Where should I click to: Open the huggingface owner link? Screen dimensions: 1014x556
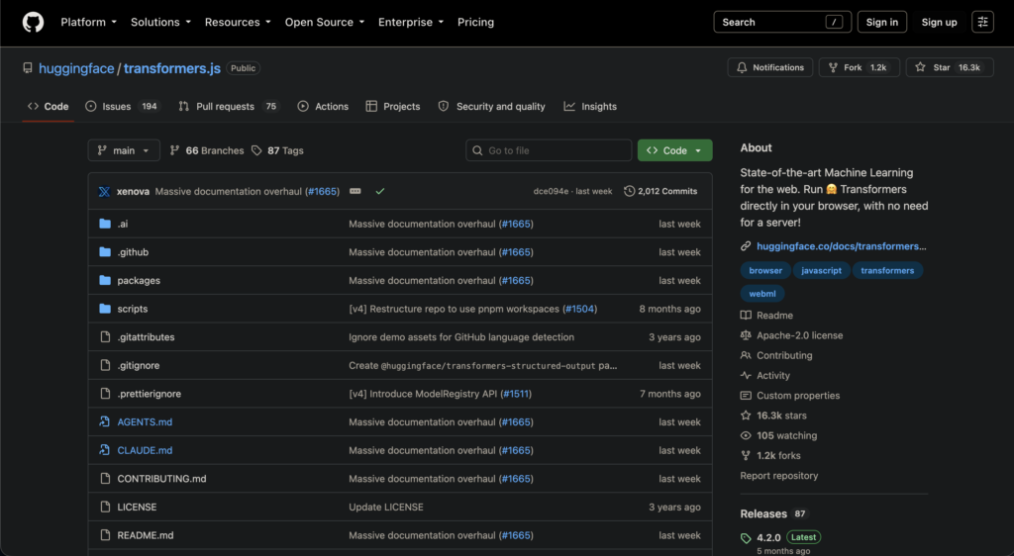[76, 68]
